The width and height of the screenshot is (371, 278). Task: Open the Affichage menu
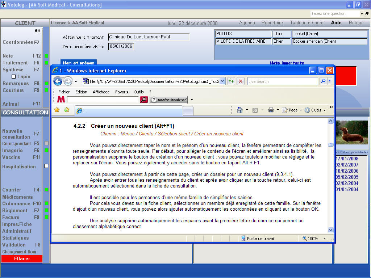click(101, 92)
